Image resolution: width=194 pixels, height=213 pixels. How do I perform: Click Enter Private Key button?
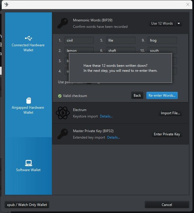click(167, 134)
